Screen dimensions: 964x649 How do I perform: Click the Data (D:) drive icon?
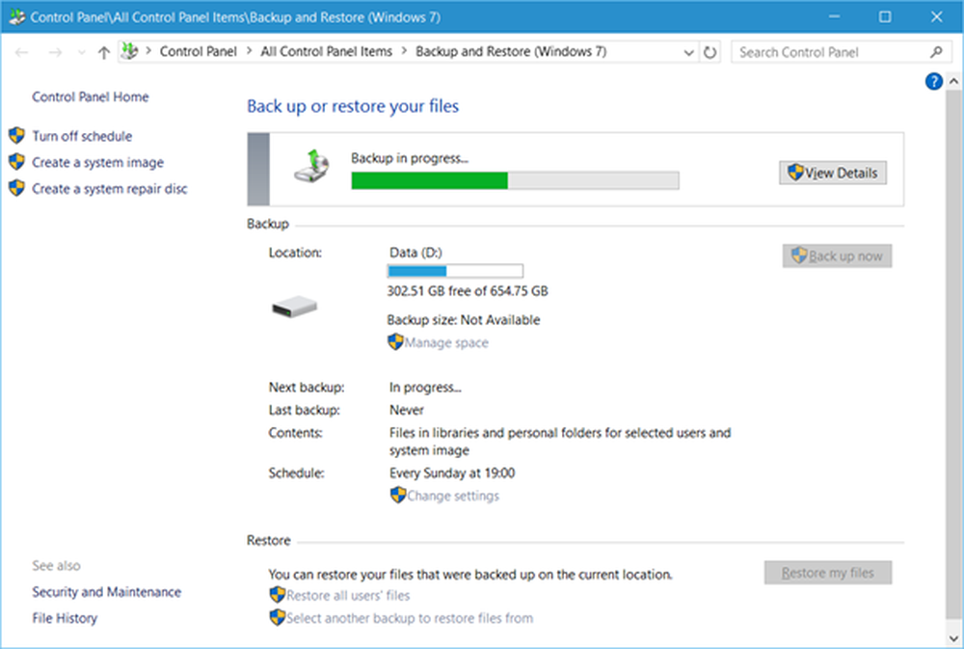click(x=294, y=308)
